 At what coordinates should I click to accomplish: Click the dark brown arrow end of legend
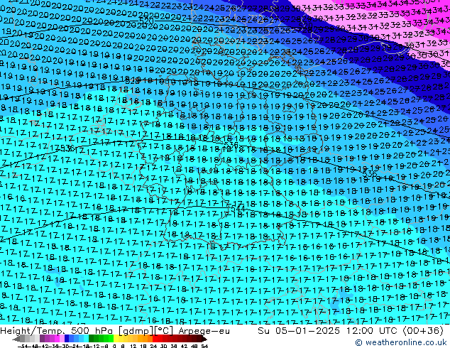[204, 339]
